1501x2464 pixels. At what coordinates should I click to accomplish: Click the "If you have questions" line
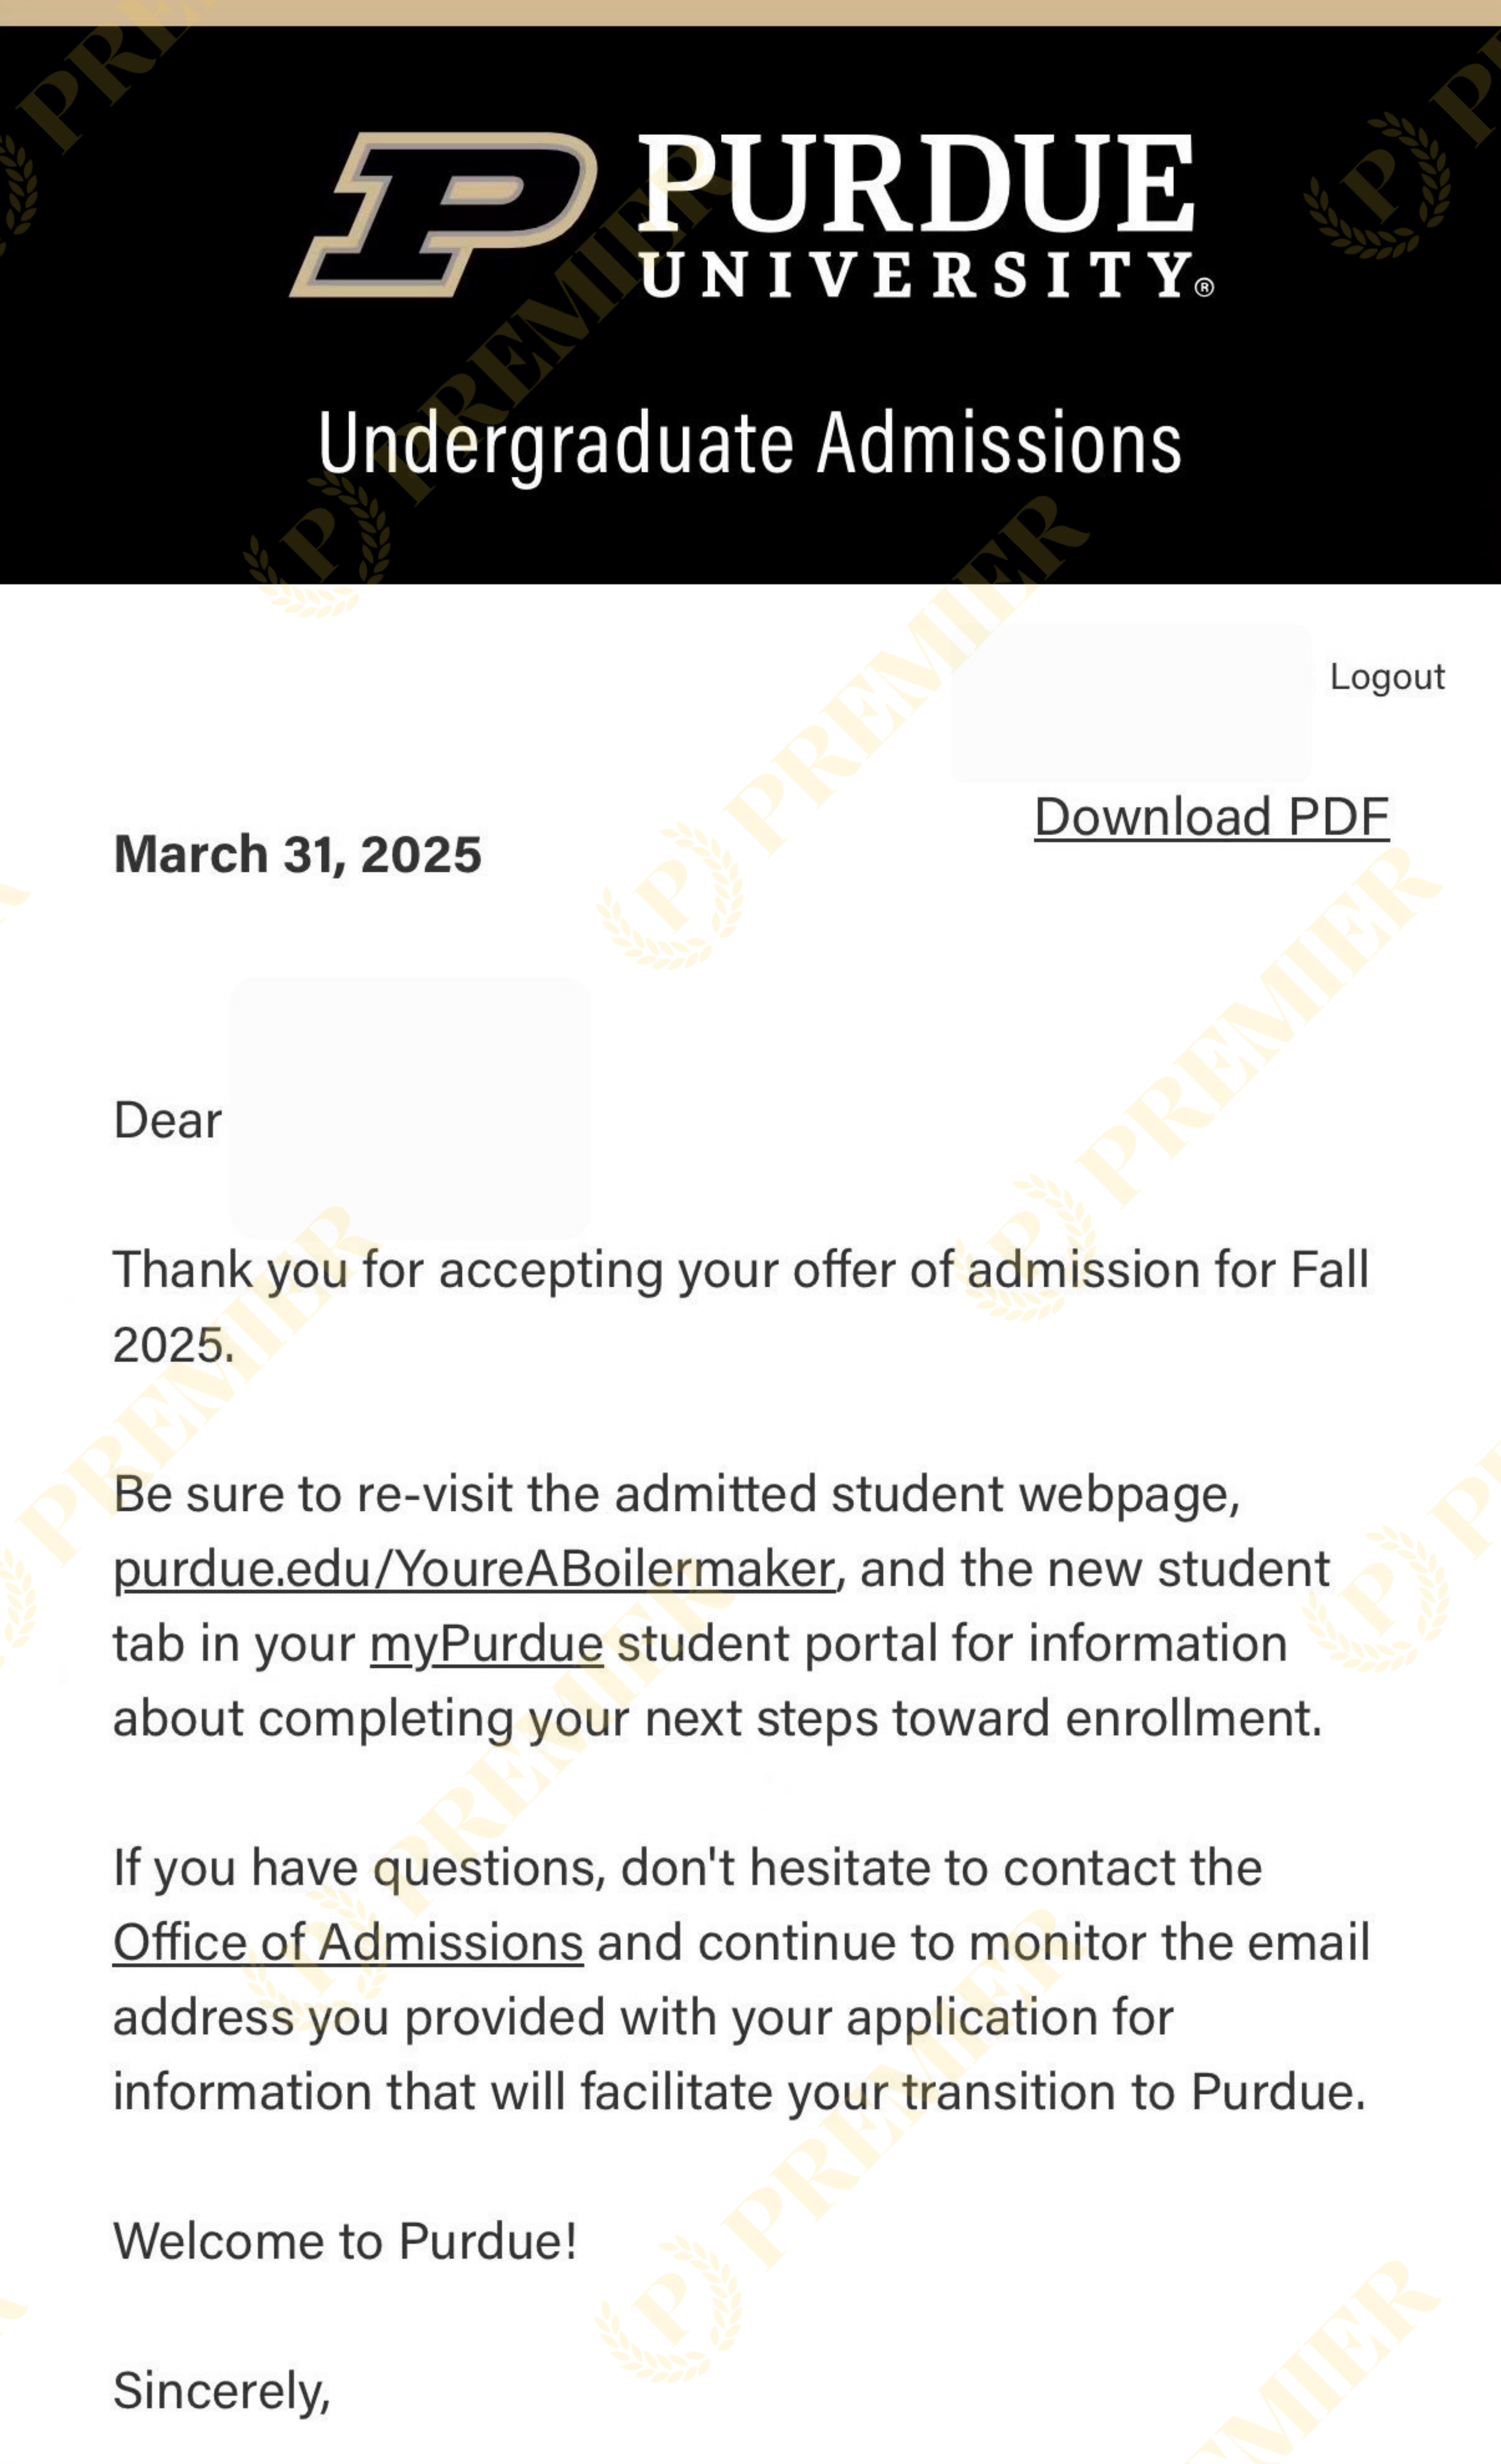[687, 1868]
